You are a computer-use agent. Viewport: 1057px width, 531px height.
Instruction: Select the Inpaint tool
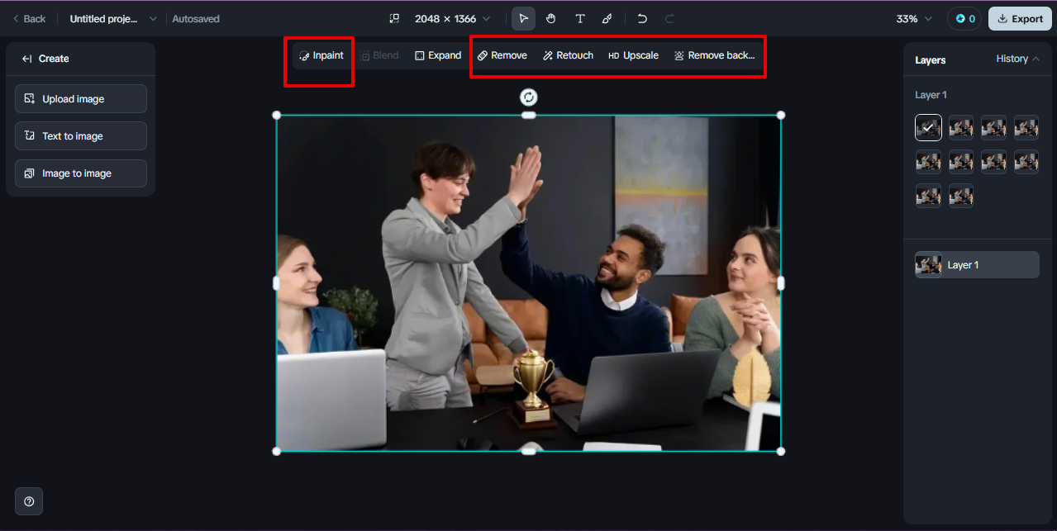(321, 55)
